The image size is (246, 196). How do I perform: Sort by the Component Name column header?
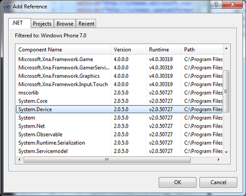(63, 50)
